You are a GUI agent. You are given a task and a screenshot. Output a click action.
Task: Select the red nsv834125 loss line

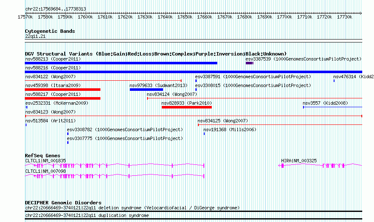[x=280, y=125]
